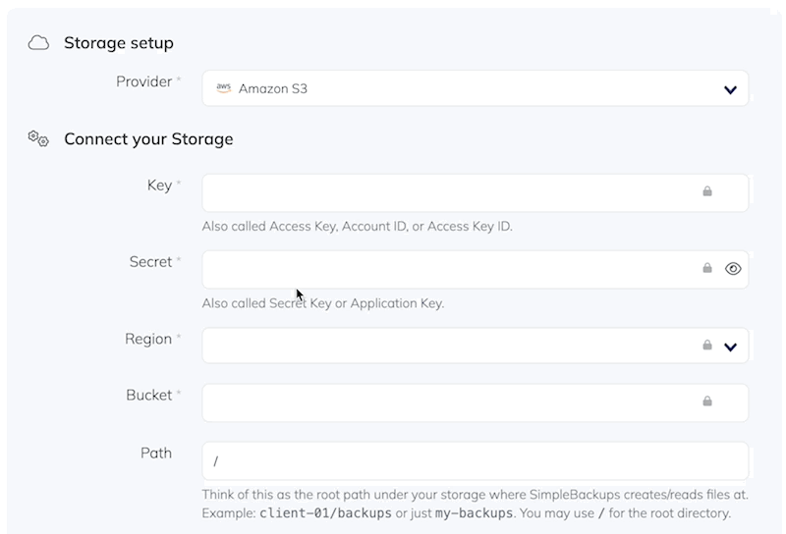
Task: Click the lock icon in Key field
Action: point(707,191)
